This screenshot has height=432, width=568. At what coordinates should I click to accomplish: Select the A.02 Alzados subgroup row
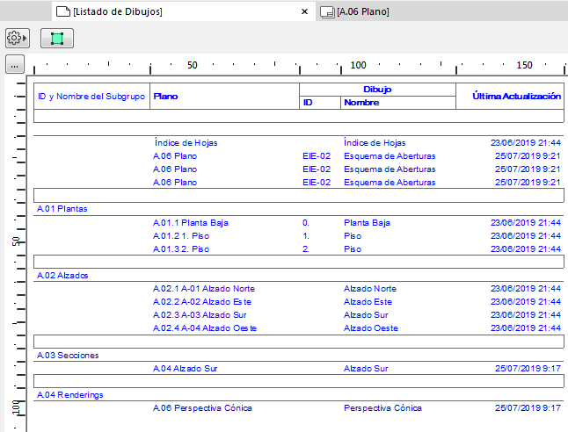click(62, 276)
